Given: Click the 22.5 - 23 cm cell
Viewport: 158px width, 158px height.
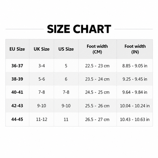Looking at the screenshot, I should (x=98, y=66).
